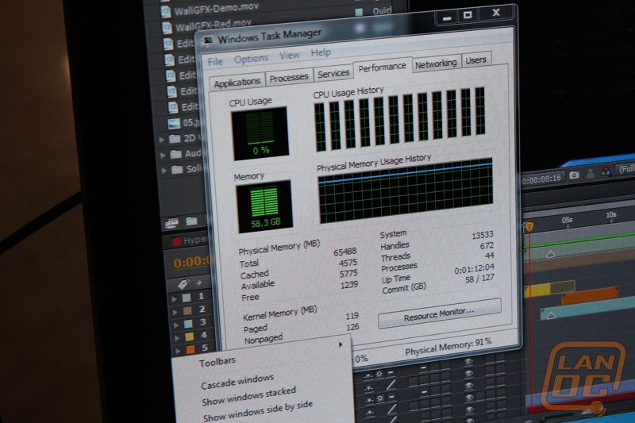Click the show snapshot person icon
The image size is (635, 423).
click(x=590, y=173)
